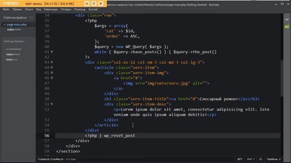This screenshot has width=291, height=163.
Task: Open main.css in the project tree
Action: (x=12, y=59)
